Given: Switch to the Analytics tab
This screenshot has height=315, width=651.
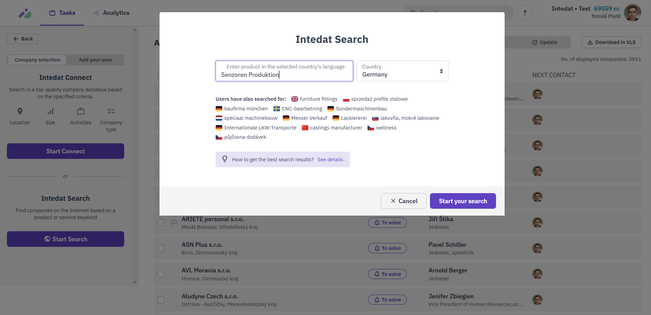Looking at the screenshot, I should (111, 13).
